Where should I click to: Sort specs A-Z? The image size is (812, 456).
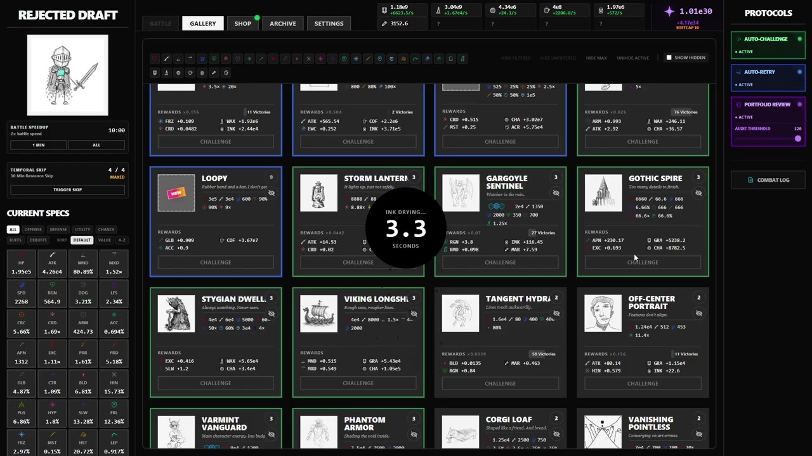pyautogui.click(x=122, y=240)
